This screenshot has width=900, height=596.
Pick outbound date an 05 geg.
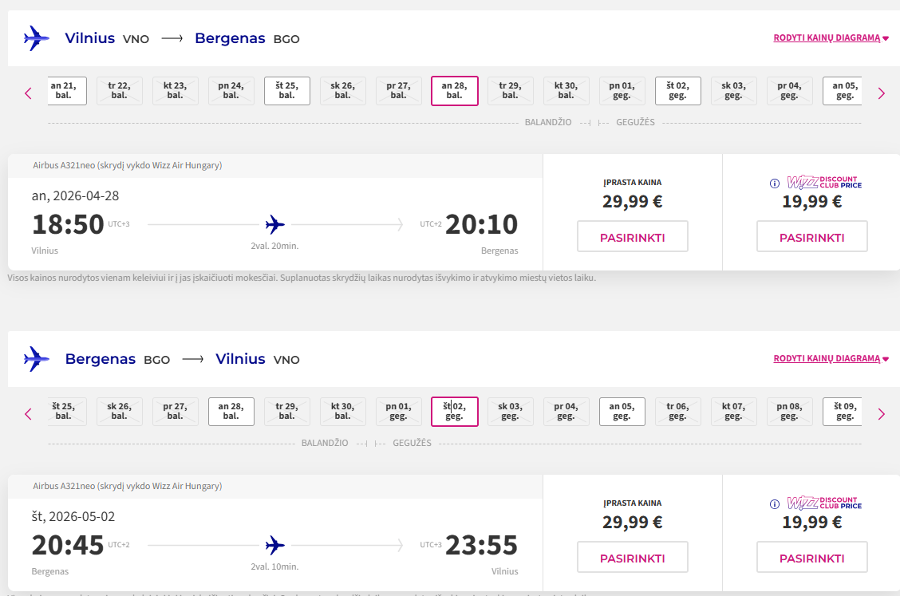(843, 91)
